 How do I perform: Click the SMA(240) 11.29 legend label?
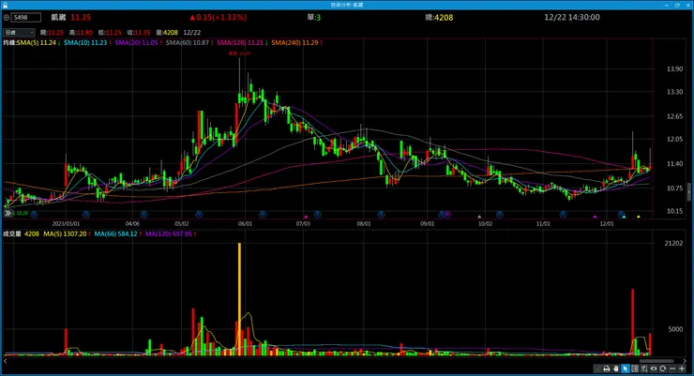[x=294, y=43]
